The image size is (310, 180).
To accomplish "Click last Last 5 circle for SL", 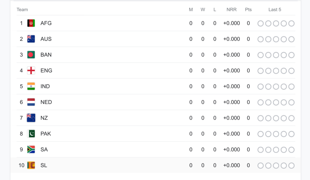I will click(292, 166).
